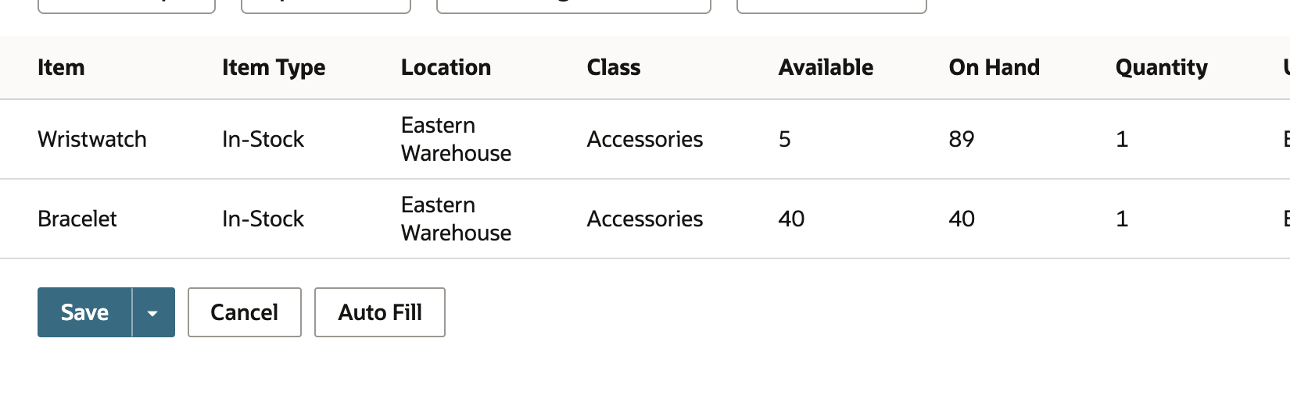The width and height of the screenshot is (1290, 406).
Task: Select the Item Type column header
Action: pos(274,68)
